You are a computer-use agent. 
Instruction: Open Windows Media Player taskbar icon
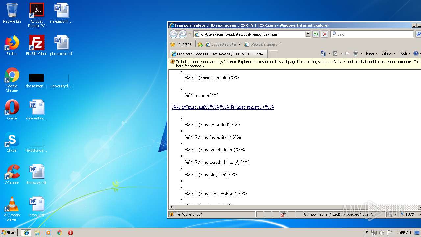click(48, 233)
